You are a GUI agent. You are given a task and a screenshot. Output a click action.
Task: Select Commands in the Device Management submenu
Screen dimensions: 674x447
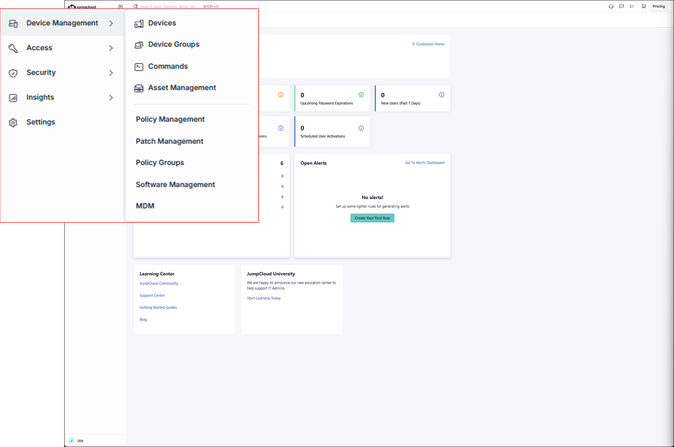click(x=168, y=66)
